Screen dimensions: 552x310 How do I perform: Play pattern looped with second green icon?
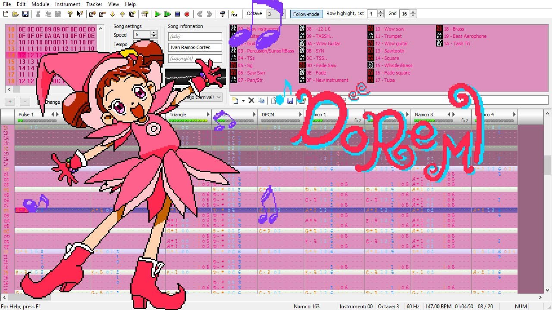167,14
